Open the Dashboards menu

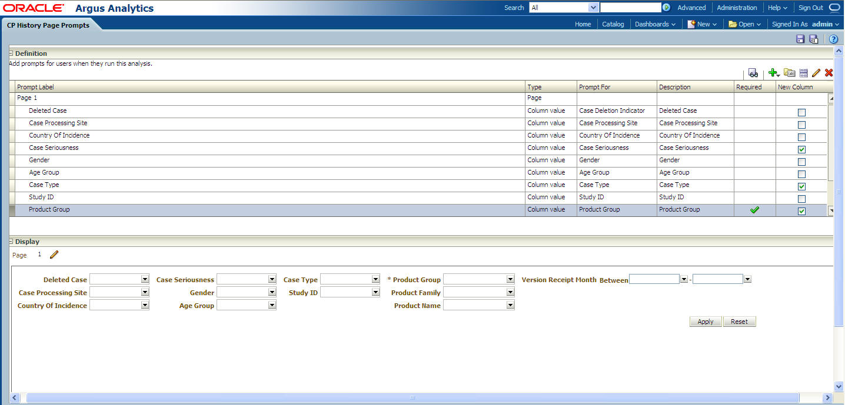point(655,24)
